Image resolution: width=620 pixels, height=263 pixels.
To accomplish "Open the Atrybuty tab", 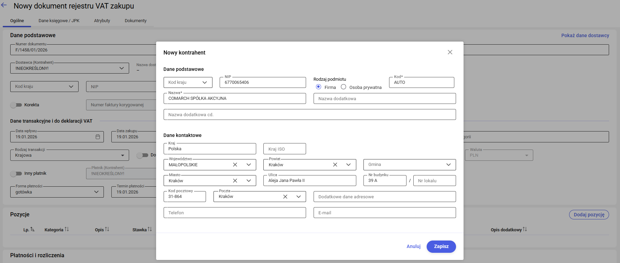I will click(x=102, y=21).
